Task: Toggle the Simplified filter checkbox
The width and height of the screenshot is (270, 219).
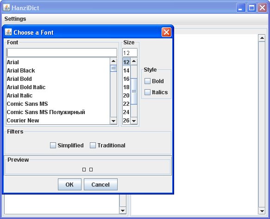Action: pyautogui.click(x=53, y=146)
